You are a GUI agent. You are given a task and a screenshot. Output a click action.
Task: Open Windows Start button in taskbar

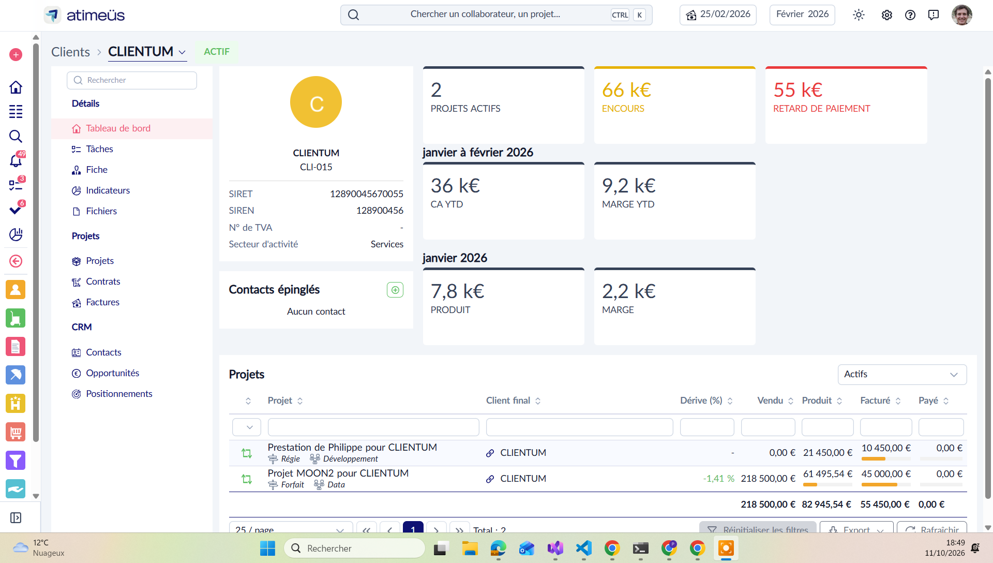click(x=267, y=549)
